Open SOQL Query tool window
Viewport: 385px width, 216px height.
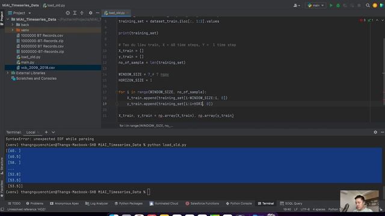pyautogui.click(x=291, y=203)
